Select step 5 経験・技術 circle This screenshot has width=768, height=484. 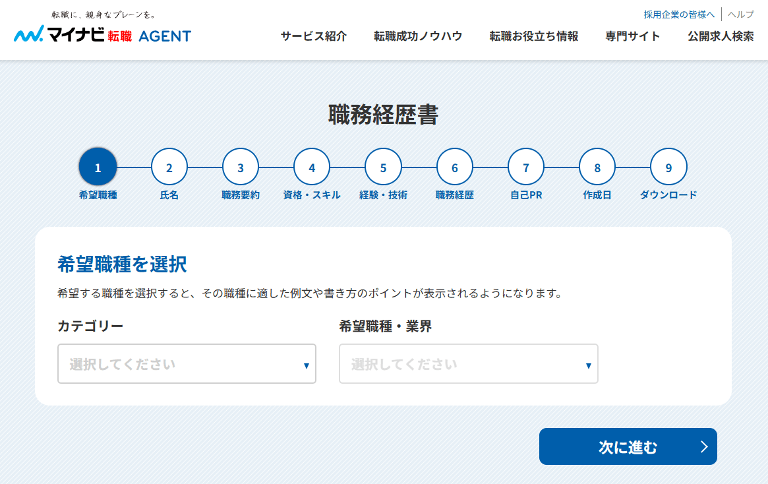click(x=382, y=166)
